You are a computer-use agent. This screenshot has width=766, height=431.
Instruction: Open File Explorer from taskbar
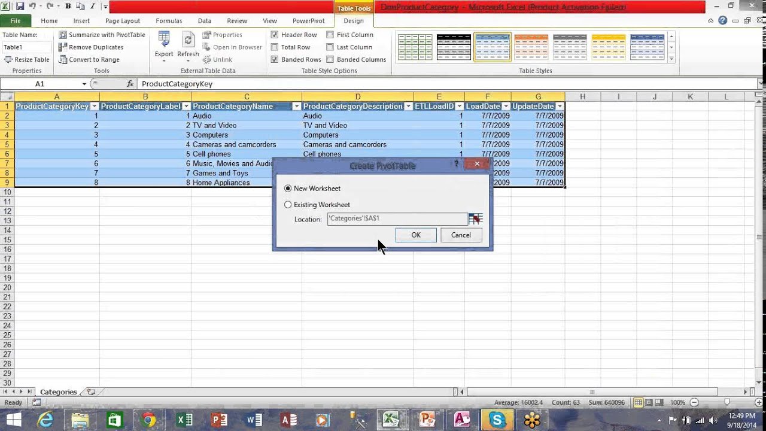[x=80, y=420]
